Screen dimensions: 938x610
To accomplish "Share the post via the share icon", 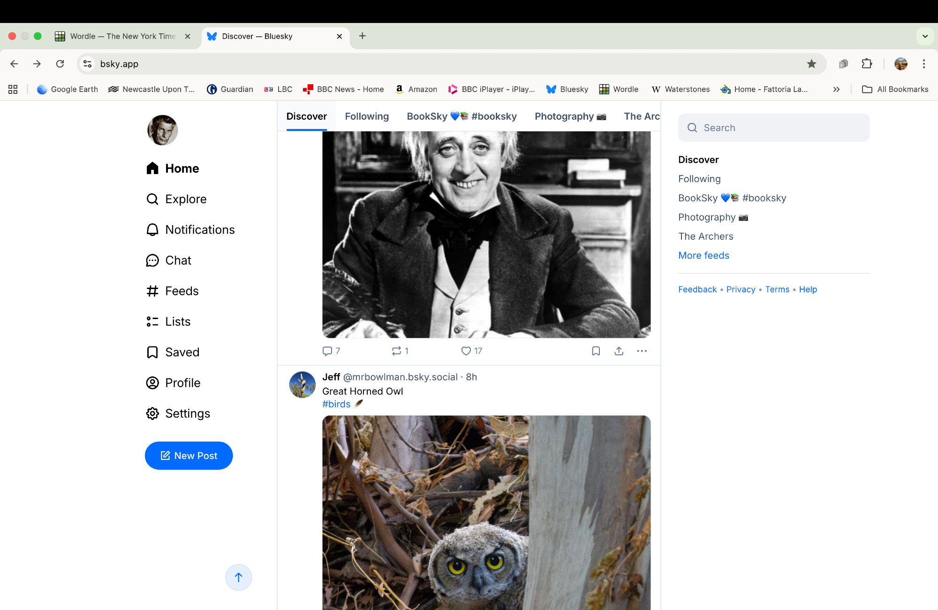I will point(619,351).
